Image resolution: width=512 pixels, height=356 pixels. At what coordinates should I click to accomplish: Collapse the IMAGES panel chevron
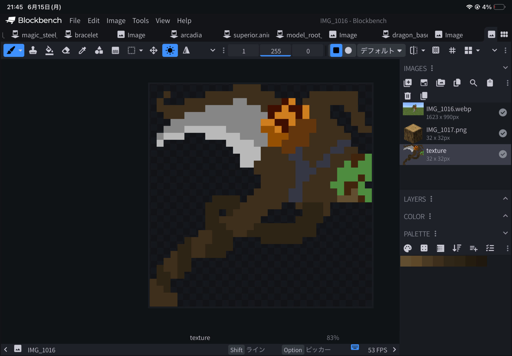tap(505, 68)
